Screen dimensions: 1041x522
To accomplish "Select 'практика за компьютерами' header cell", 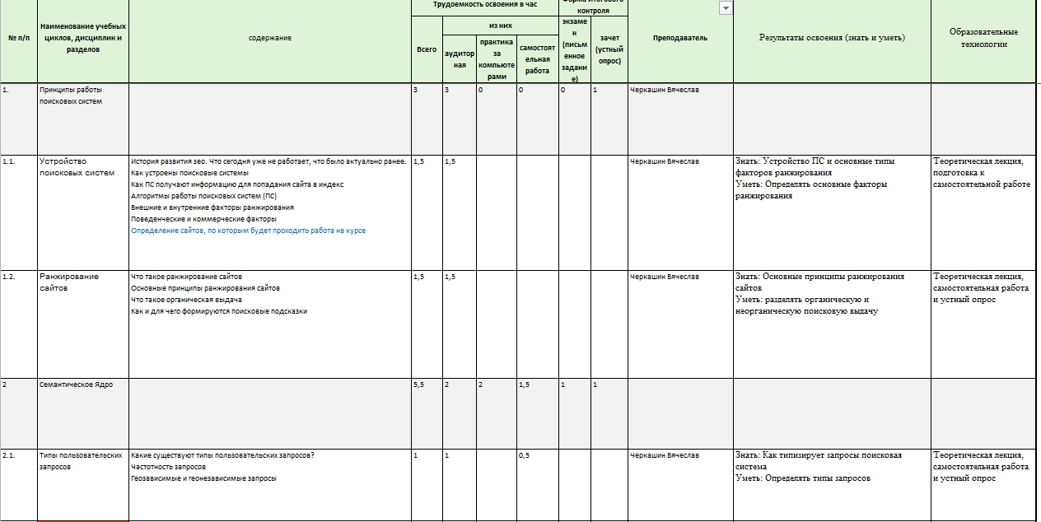I will 497,58.
